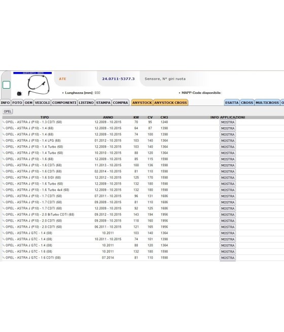This screenshot has width=284, height=332.
Task: Open part number 24.0711-5377.3 link
Action: point(118,79)
